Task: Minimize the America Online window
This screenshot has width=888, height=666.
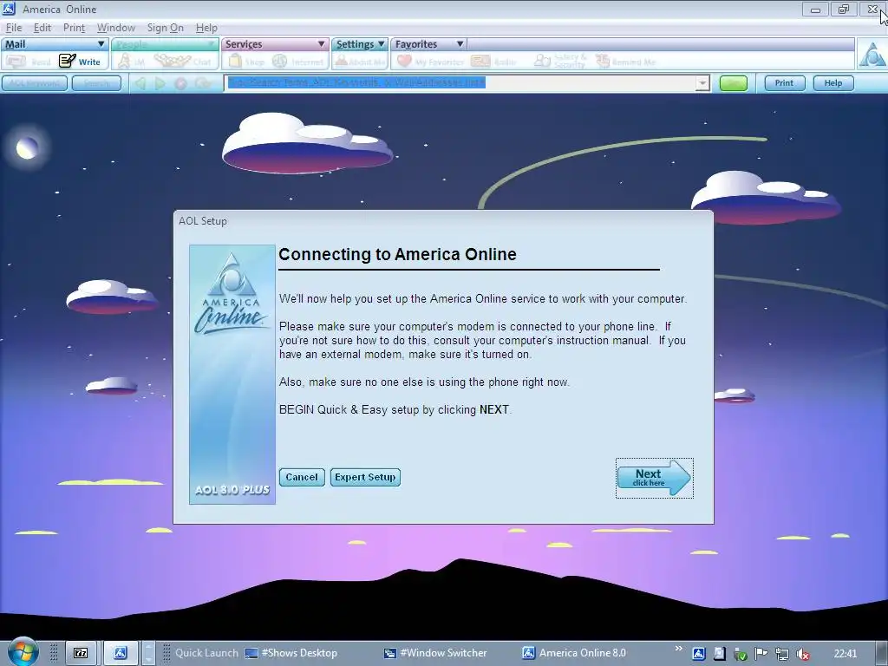Action: [815, 9]
